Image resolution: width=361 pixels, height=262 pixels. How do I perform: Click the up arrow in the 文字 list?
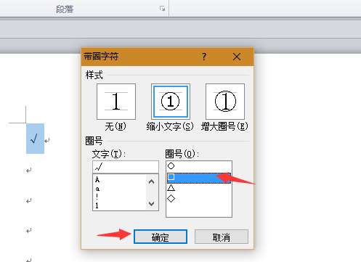[152, 181]
